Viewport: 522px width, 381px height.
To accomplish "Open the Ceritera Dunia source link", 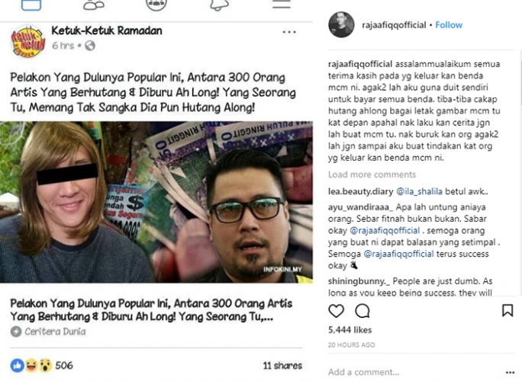I will tap(55, 331).
